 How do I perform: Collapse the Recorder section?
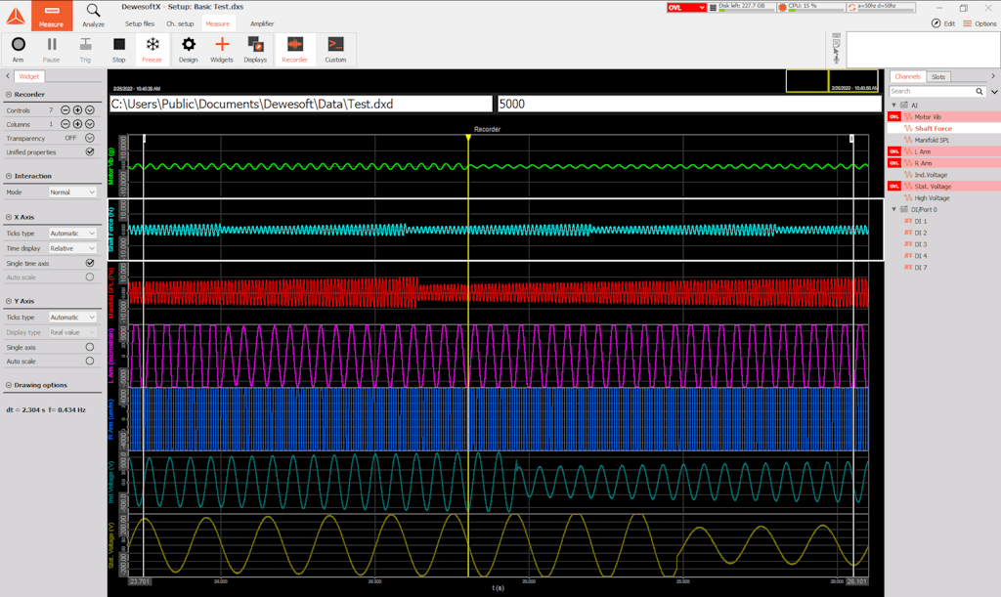point(9,95)
